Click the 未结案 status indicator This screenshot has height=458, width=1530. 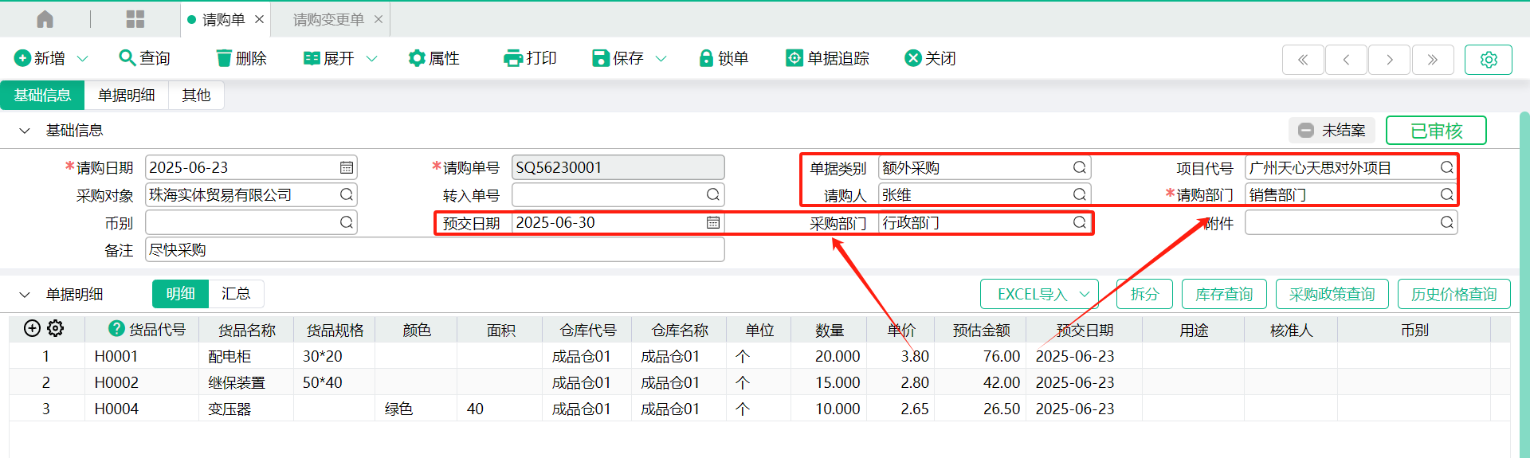pyautogui.click(x=1332, y=131)
